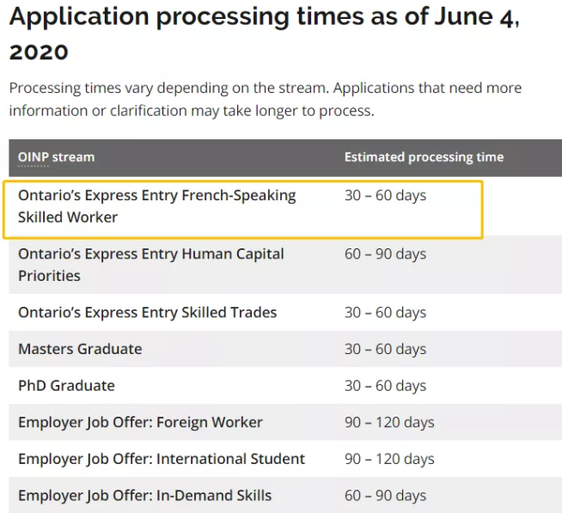Click the Masters Graduate processing time value
This screenshot has width=562, height=513.
[385, 349]
